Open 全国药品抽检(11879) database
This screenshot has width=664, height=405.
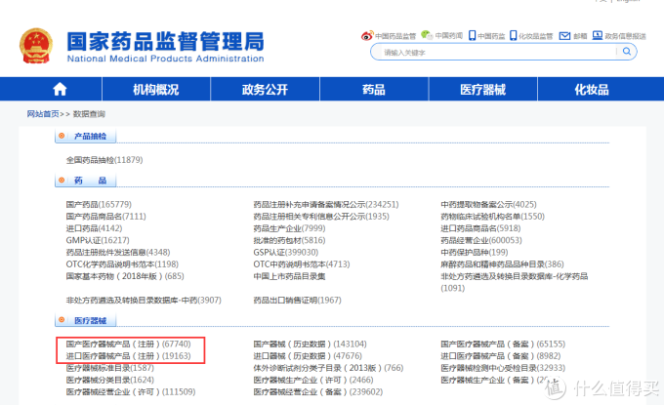pos(104,160)
